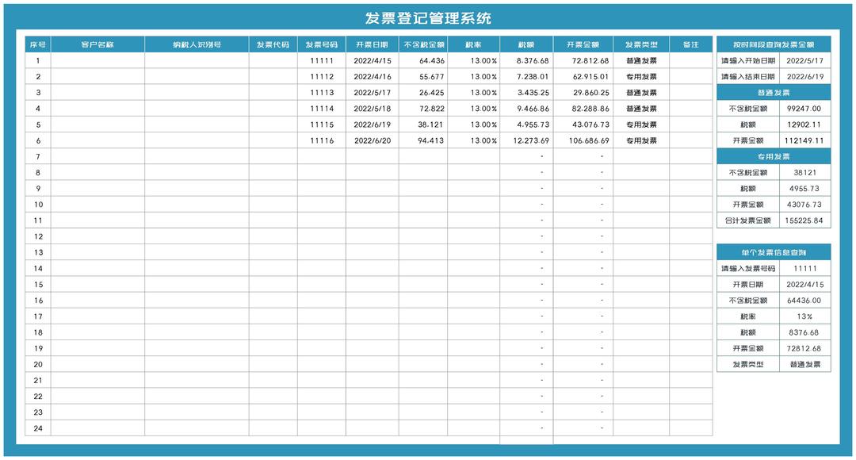Select the 备注 column header
The width and height of the screenshot is (856, 460).
[x=690, y=44]
